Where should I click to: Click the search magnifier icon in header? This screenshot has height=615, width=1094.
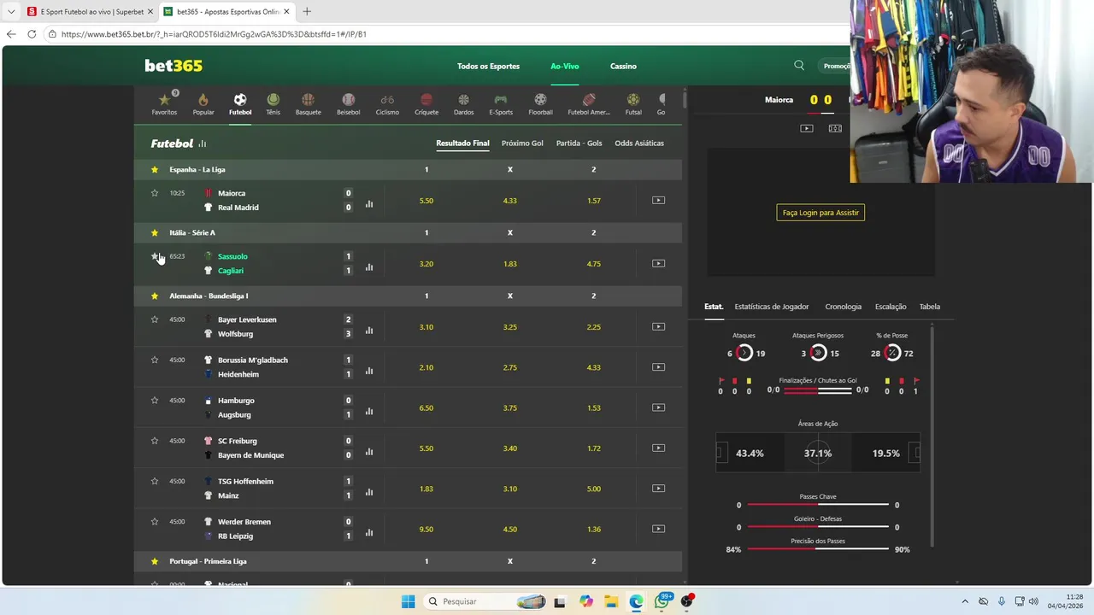[799, 65]
